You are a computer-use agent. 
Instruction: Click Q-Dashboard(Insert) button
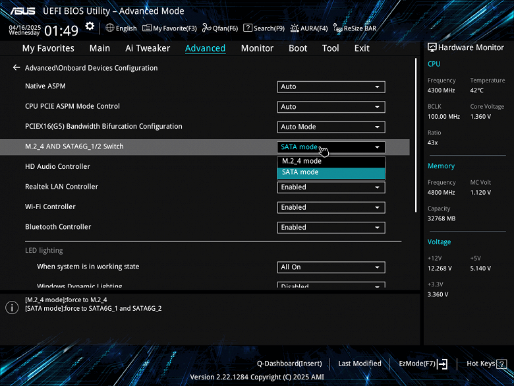click(x=289, y=364)
